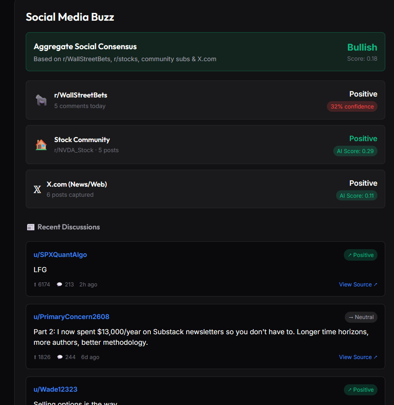
Task: Click the X.com logo icon
Action: (38, 189)
